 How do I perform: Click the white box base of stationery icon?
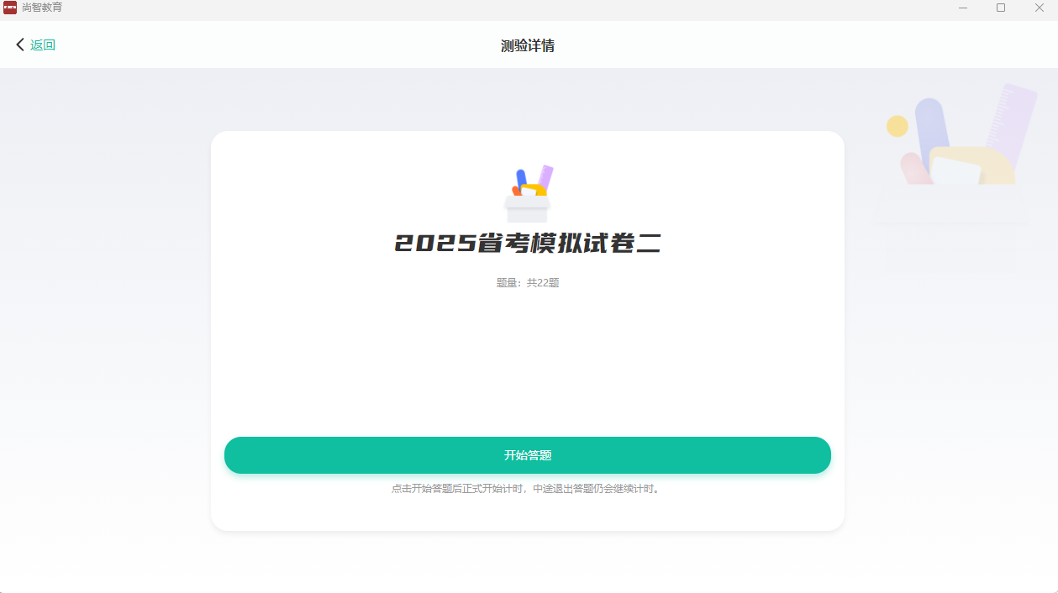click(x=527, y=211)
